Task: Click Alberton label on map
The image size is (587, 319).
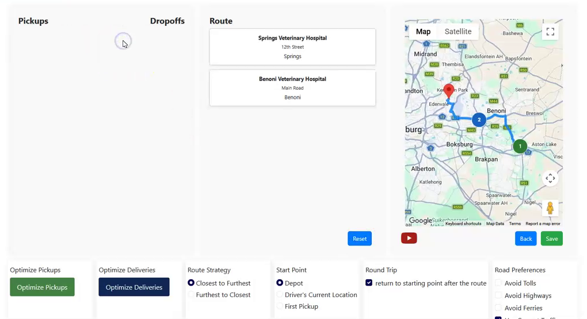Action: (423, 168)
